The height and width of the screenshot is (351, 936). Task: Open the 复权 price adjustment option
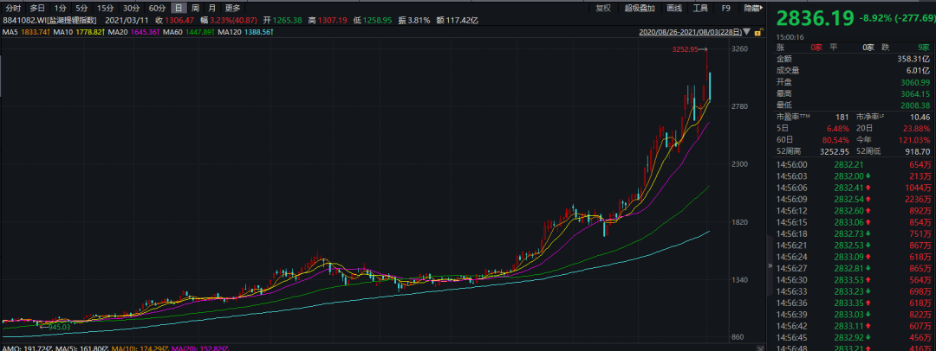click(x=603, y=8)
